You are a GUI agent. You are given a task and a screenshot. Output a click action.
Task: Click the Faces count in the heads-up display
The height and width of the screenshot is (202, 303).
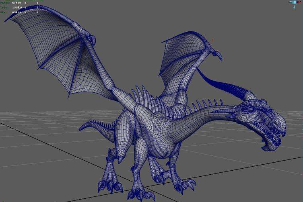tap(17, 2)
